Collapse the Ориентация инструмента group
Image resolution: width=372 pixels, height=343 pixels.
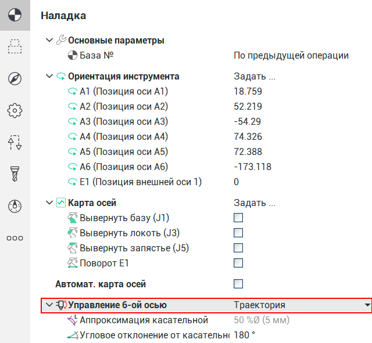click(x=49, y=77)
